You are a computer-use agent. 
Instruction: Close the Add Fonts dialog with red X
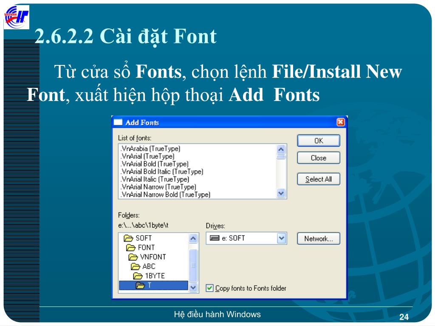tap(341, 122)
